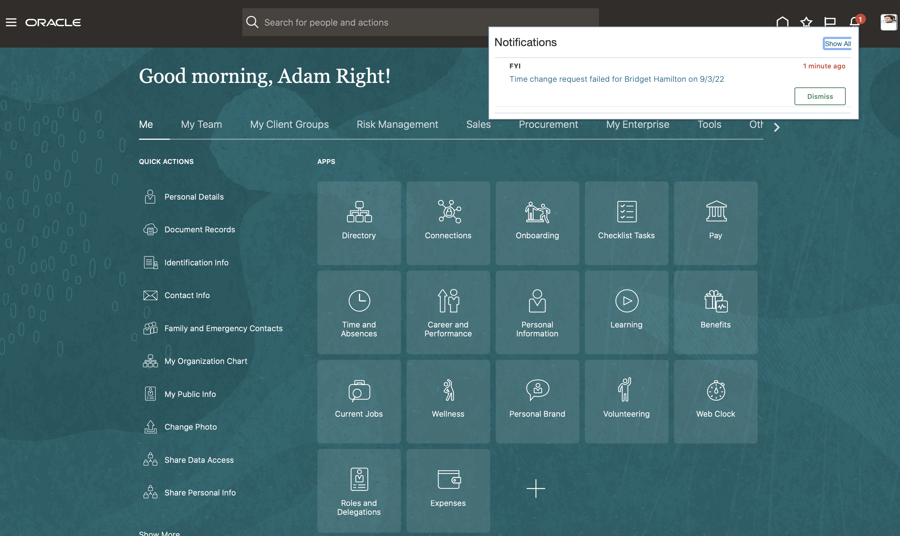The height and width of the screenshot is (536, 900).
Task: Click the Home icon in header
Action: [782, 22]
